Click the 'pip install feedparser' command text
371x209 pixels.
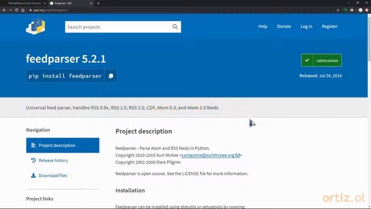click(x=65, y=76)
